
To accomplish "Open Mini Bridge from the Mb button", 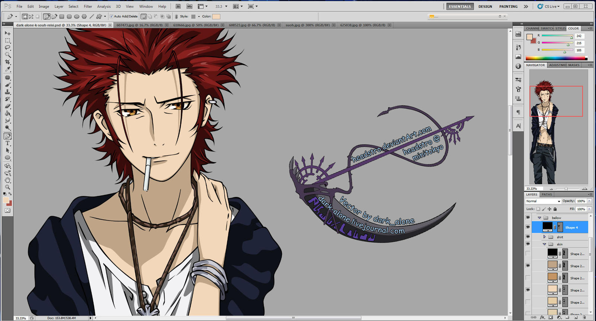I will (x=189, y=6).
